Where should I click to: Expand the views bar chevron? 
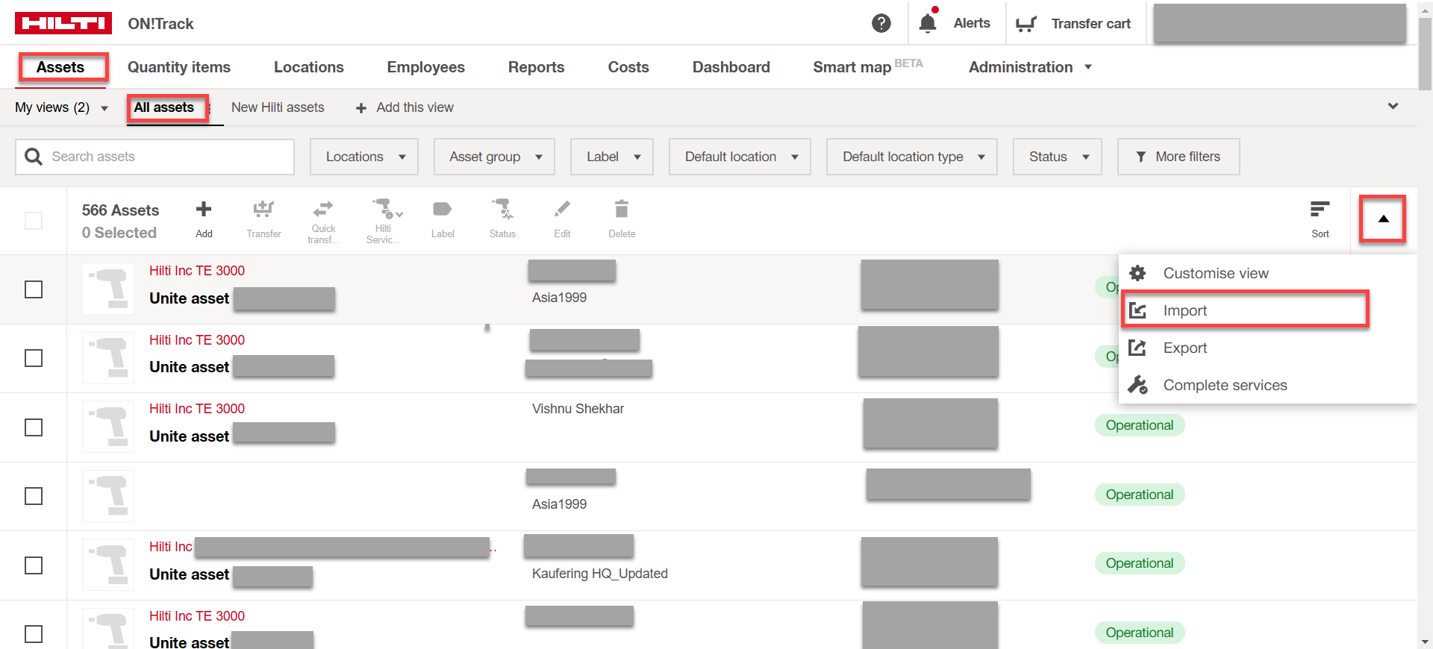tap(1393, 106)
